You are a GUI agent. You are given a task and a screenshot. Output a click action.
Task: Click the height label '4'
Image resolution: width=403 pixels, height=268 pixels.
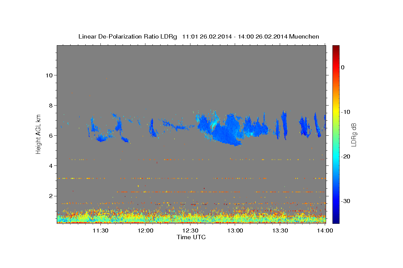(x=50, y=165)
